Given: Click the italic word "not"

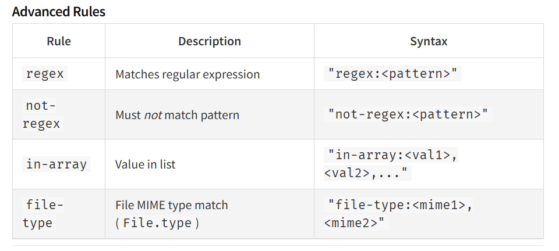Looking at the screenshot, I should click(153, 115).
